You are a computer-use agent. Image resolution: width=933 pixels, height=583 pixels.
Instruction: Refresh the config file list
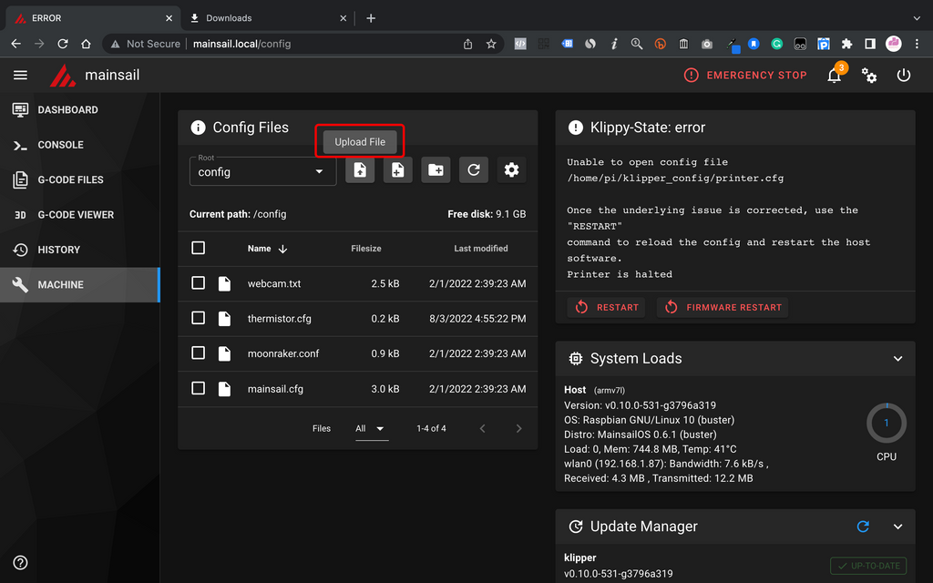(474, 170)
